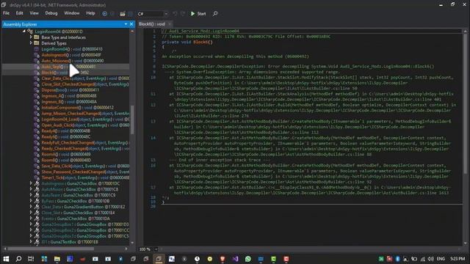Screen dimensions: 470x264
Task: Open Task View from the taskbar
Action: click(x=31, y=259)
